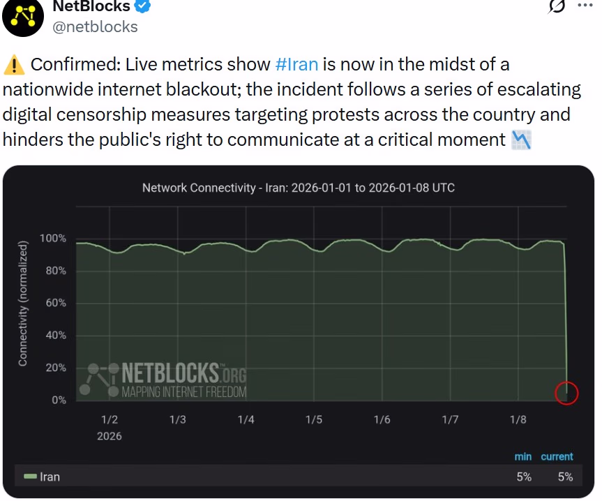Sort legend by the current column header

coord(557,456)
